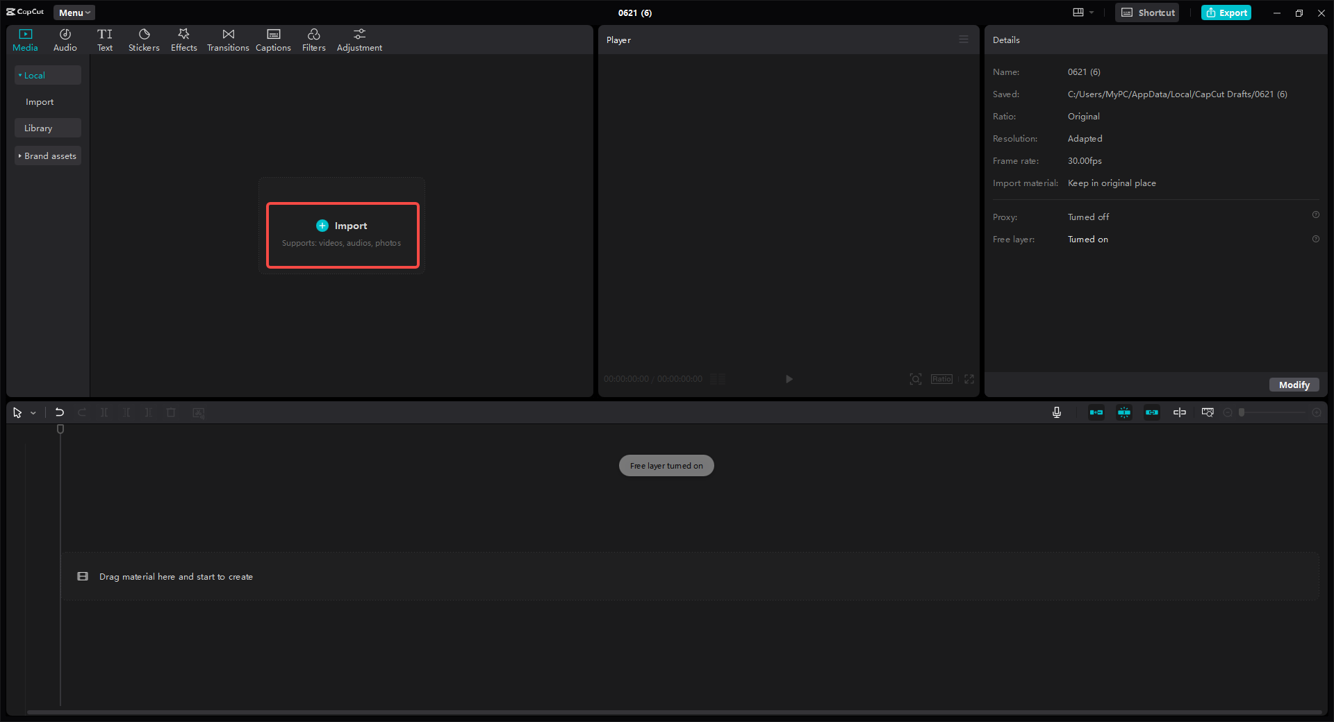Click the player full-view scan icon
This screenshot has width=1334, height=722.
916,379
